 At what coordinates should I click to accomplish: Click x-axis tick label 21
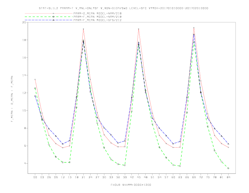(84, 177)
